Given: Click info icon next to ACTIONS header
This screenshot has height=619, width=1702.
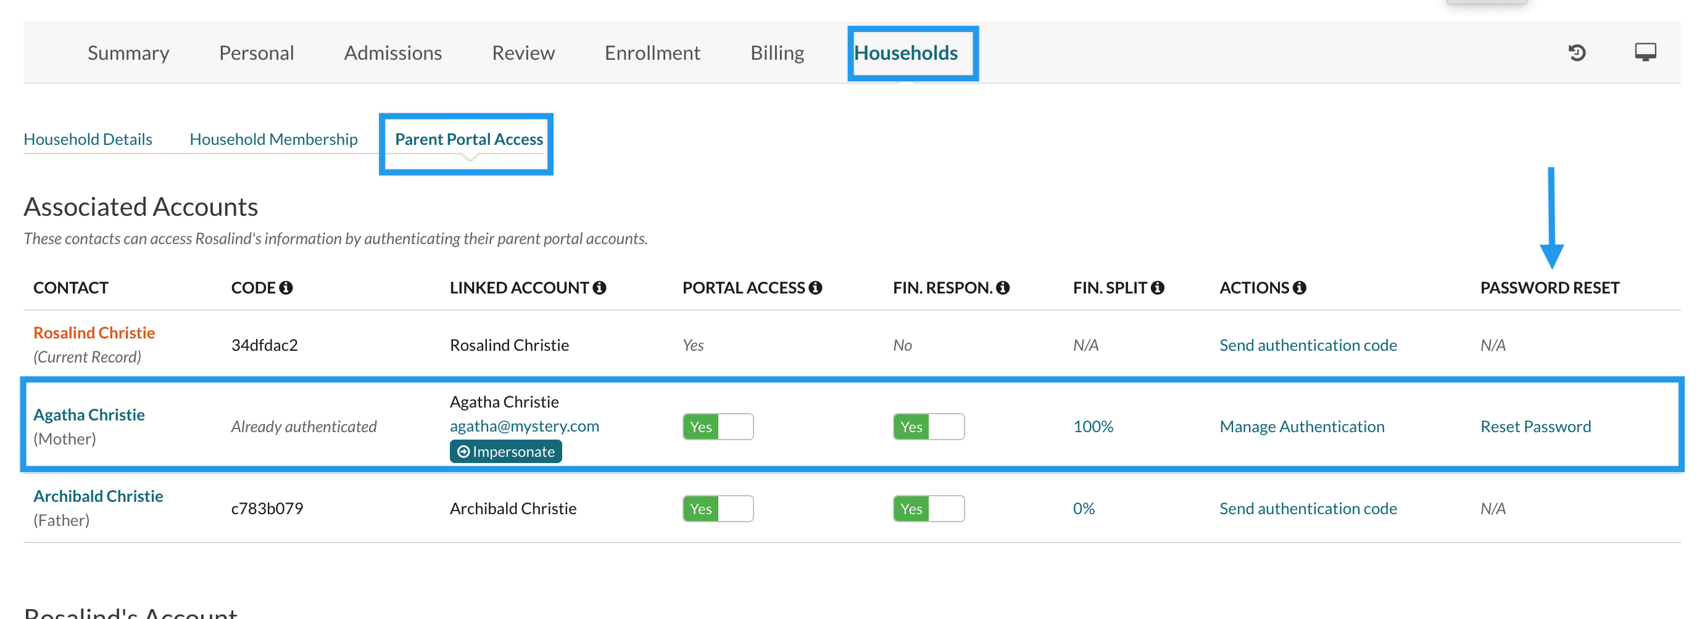Looking at the screenshot, I should pyautogui.click(x=1299, y=288).
